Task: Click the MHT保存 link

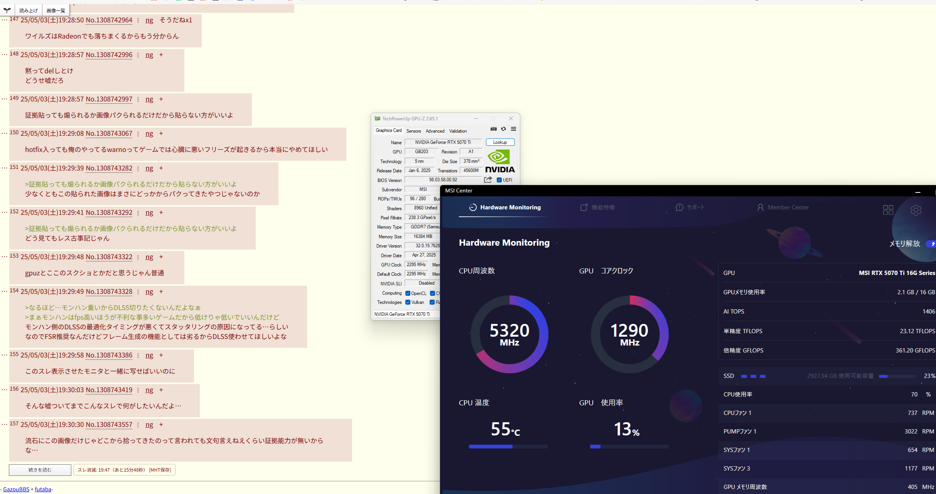Action: click(x=160, y=470)
